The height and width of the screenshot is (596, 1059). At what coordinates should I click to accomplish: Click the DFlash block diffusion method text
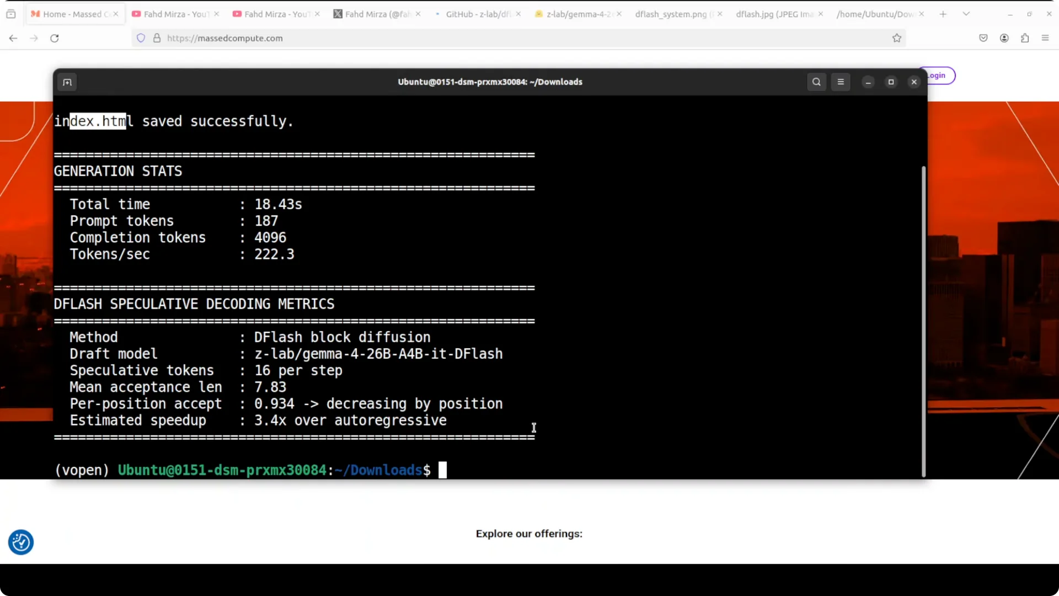coord(342,338)
